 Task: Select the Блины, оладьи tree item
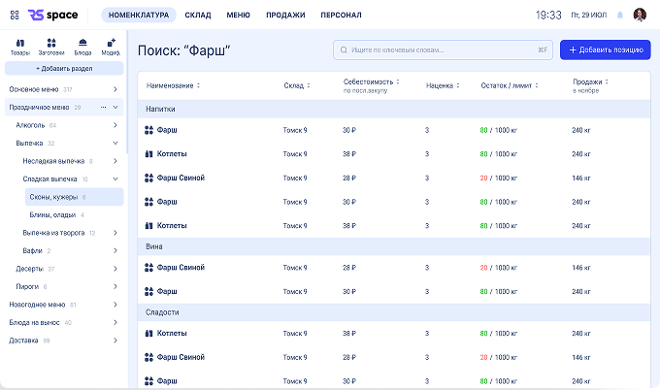(x=56, y=214)
